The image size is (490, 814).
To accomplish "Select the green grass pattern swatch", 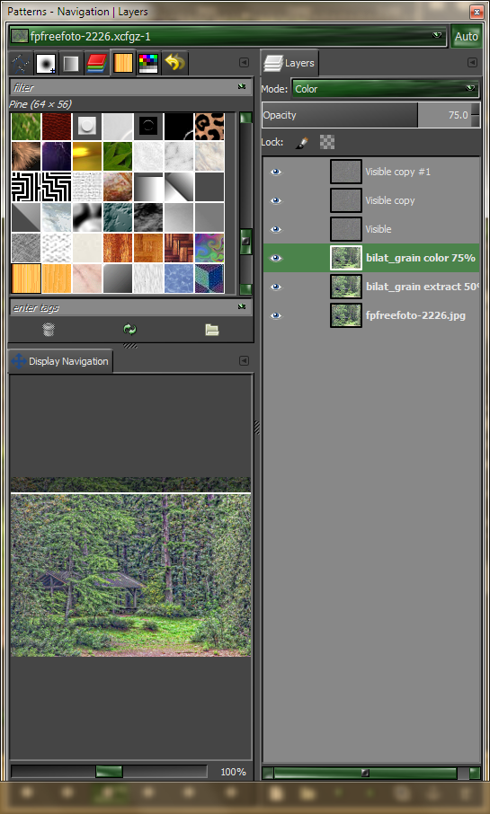I will click(x=26, y=127).
